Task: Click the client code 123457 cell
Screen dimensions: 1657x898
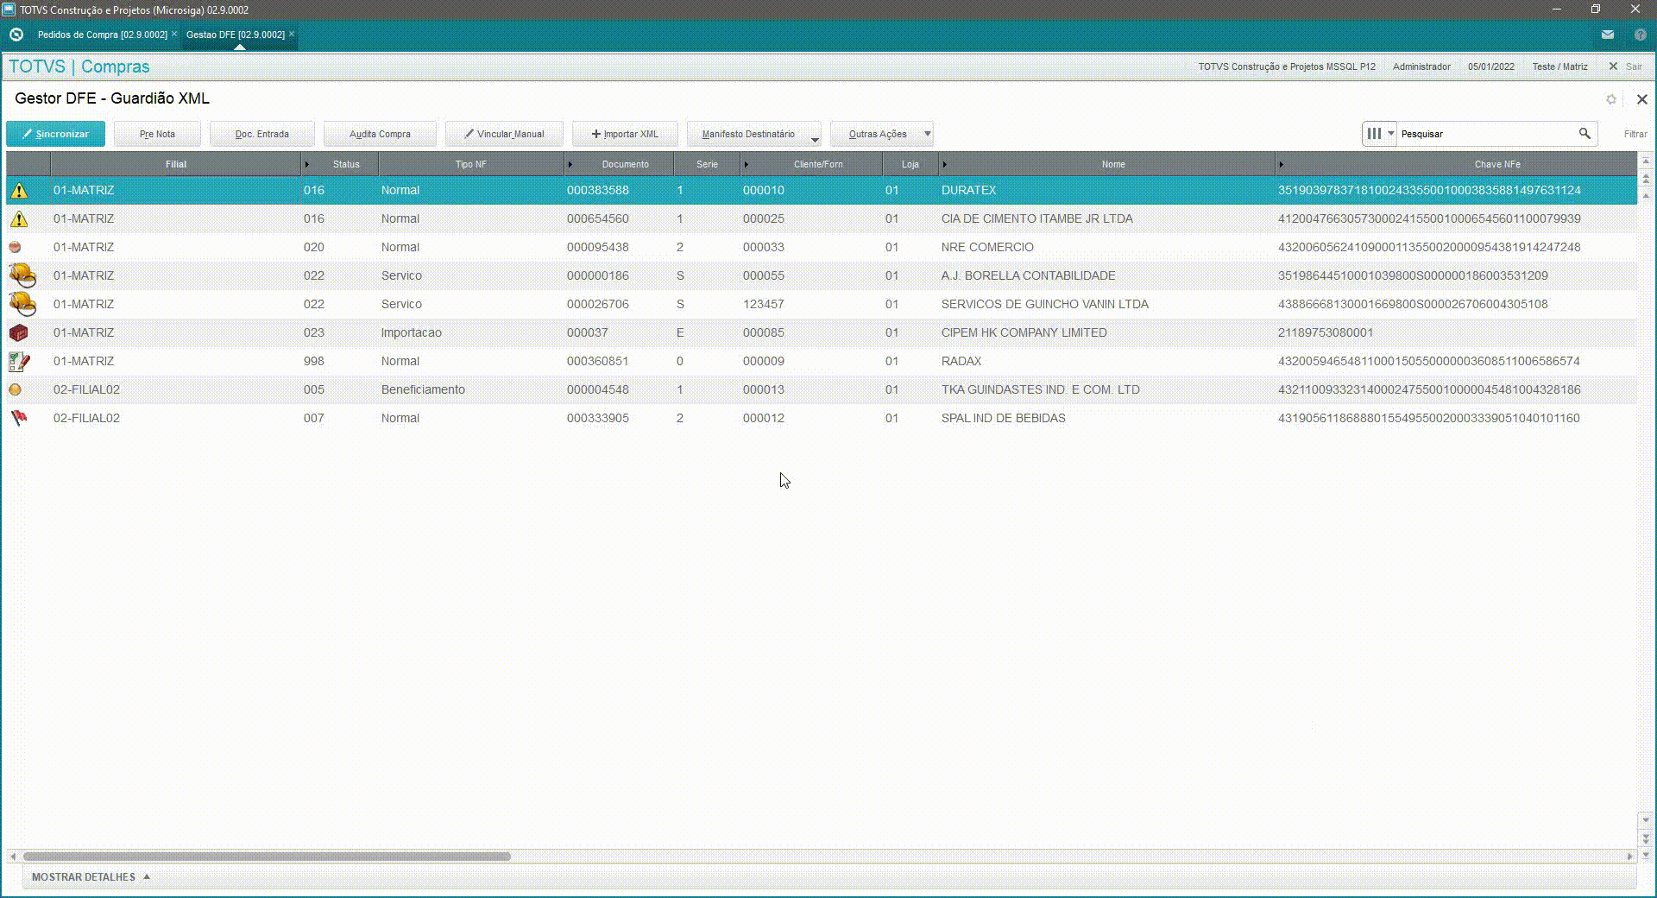Action: [x=811, y=304]
